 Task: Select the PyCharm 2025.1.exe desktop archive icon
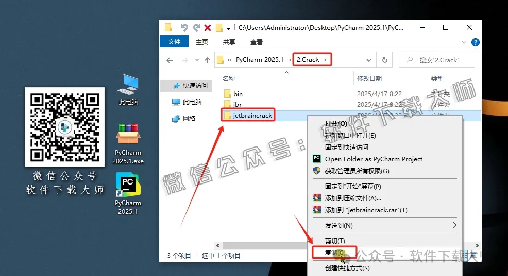tap(128, 143)
